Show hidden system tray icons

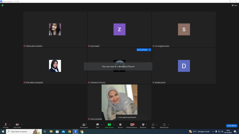(x=213, y=131)
